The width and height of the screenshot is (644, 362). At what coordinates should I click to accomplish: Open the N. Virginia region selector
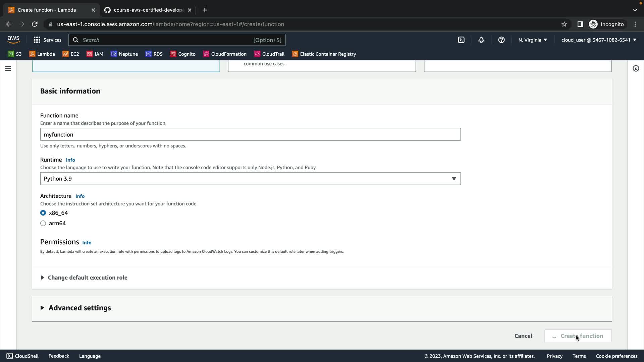point(532,40)
